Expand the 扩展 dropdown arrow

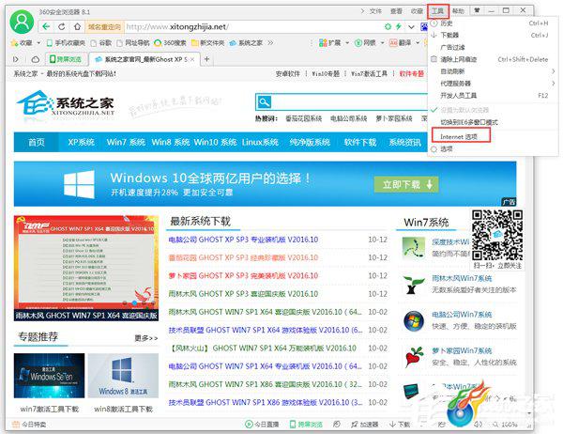(x=347, y=43)
